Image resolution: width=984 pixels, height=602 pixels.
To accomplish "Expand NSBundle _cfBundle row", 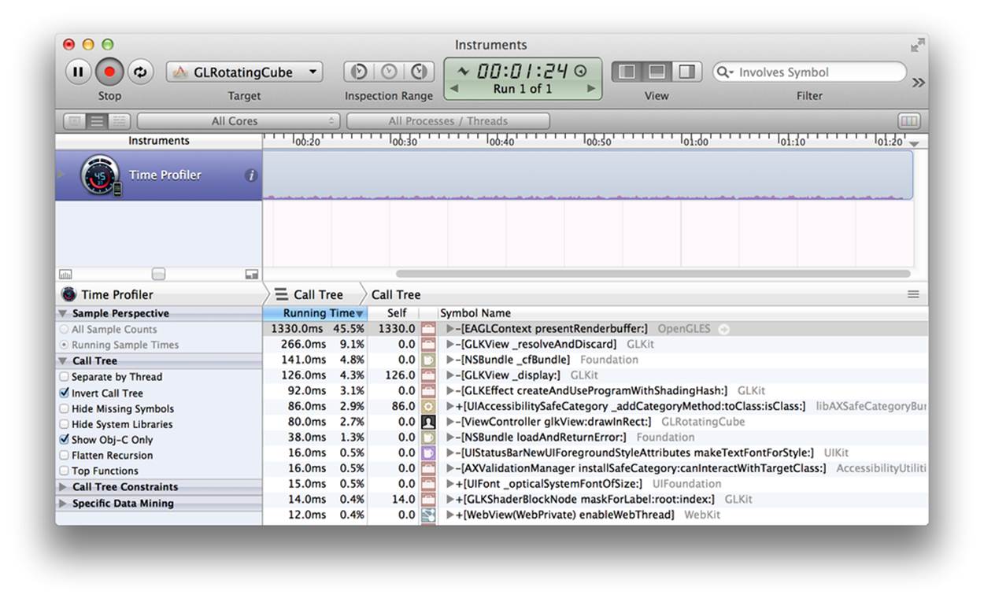I will (x=450, y=360).
